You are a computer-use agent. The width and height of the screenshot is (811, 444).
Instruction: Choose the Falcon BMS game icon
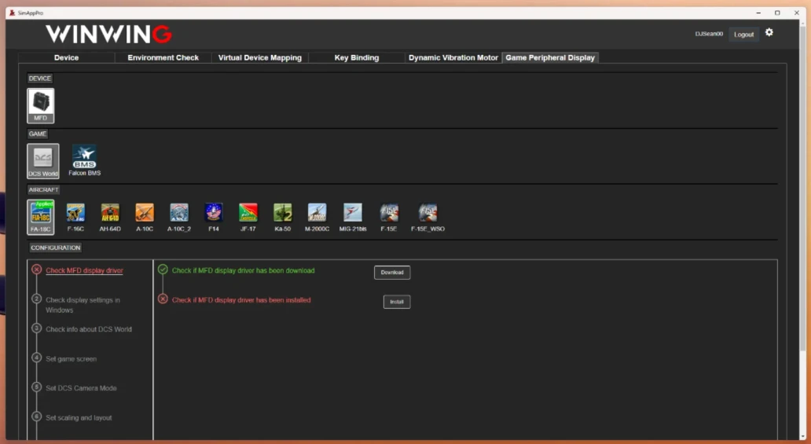tap(84, 161)
